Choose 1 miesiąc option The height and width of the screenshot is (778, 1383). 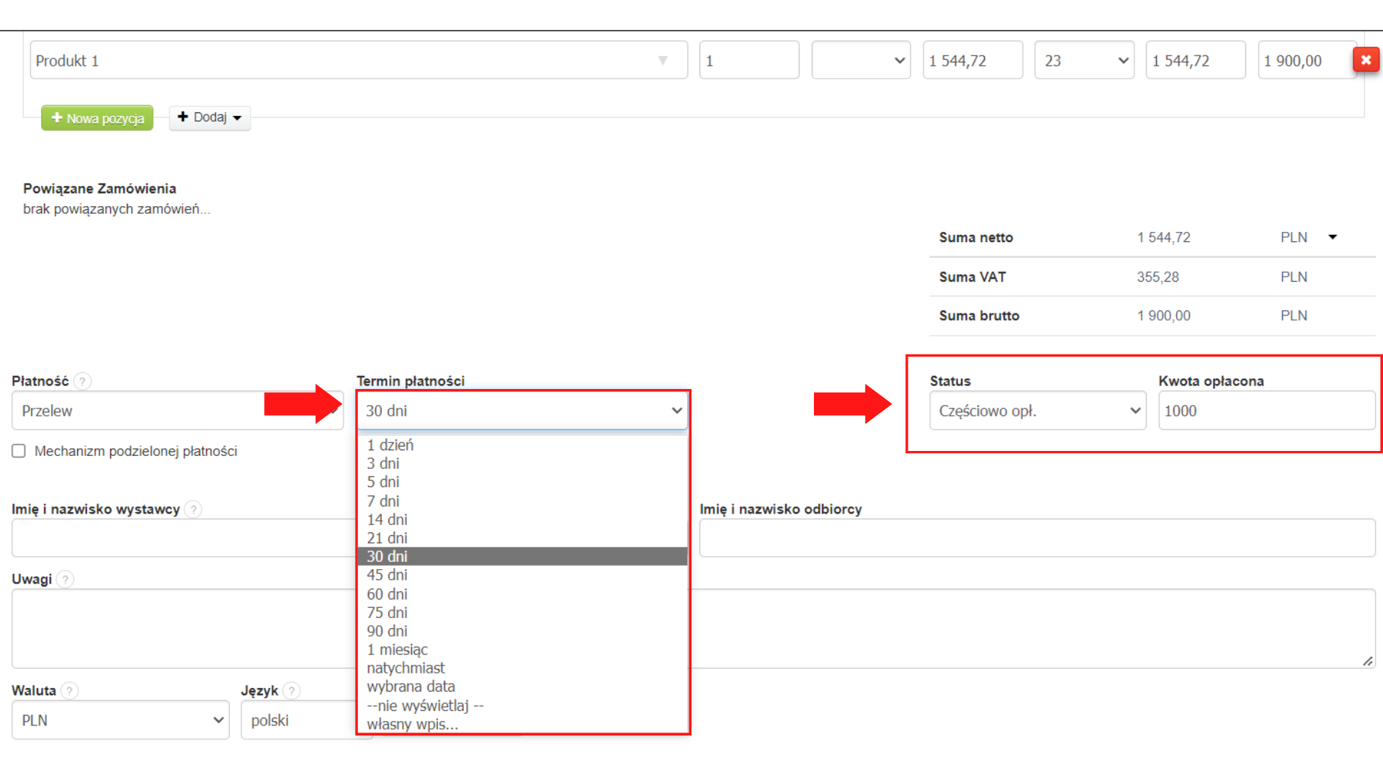click(x=523, y=650)
